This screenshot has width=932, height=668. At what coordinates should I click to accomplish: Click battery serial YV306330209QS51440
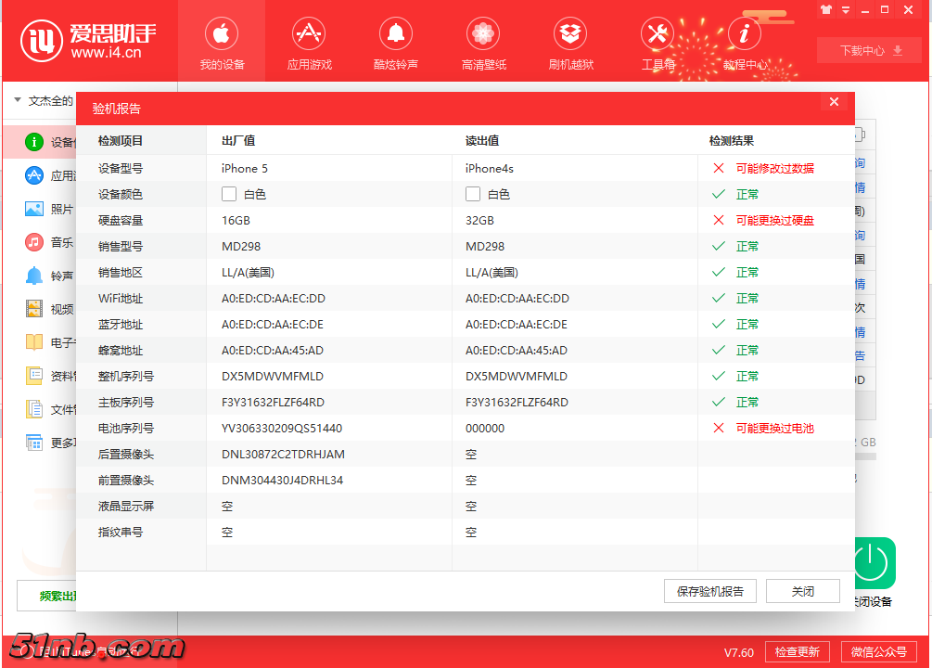point(282,429)
